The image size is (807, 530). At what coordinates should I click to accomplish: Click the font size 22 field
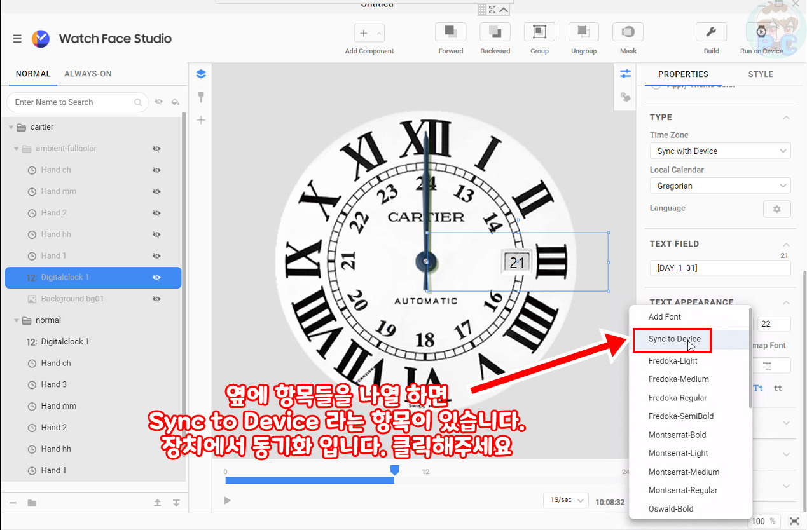[774, 324]
